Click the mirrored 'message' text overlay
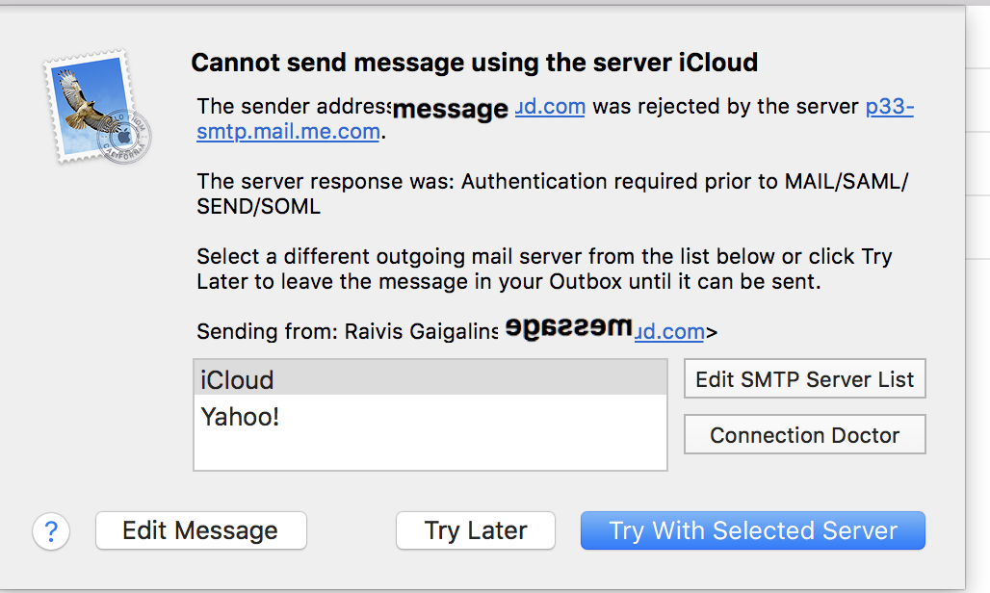 569,329
